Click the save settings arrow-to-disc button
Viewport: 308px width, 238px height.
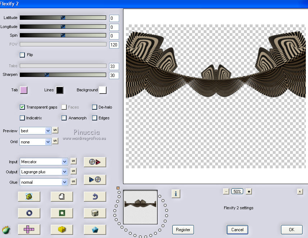coord(95,179)
